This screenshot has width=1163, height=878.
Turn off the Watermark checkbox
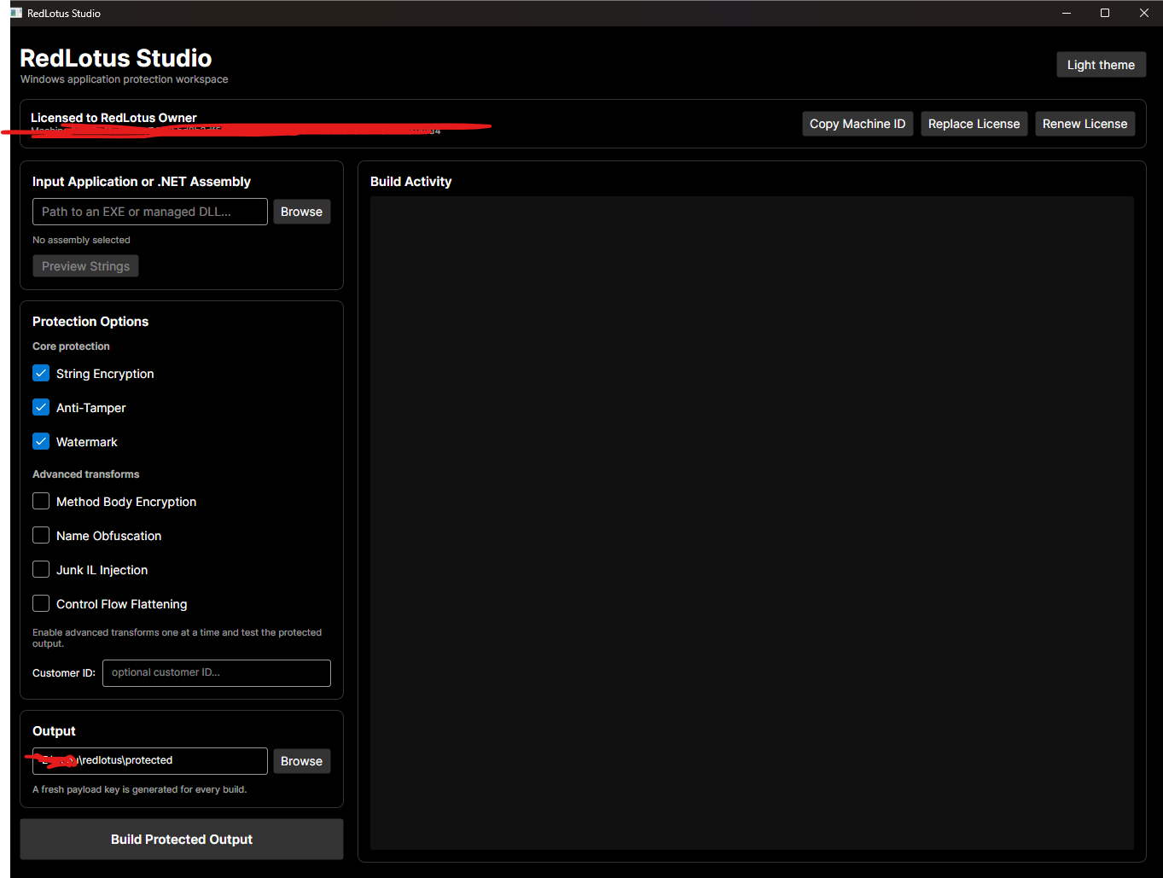[41, 441]
